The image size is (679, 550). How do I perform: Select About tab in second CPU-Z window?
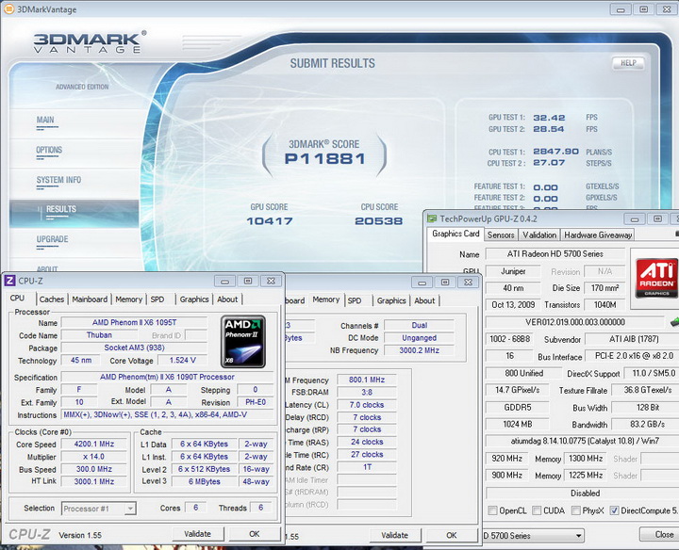[424, 300]
